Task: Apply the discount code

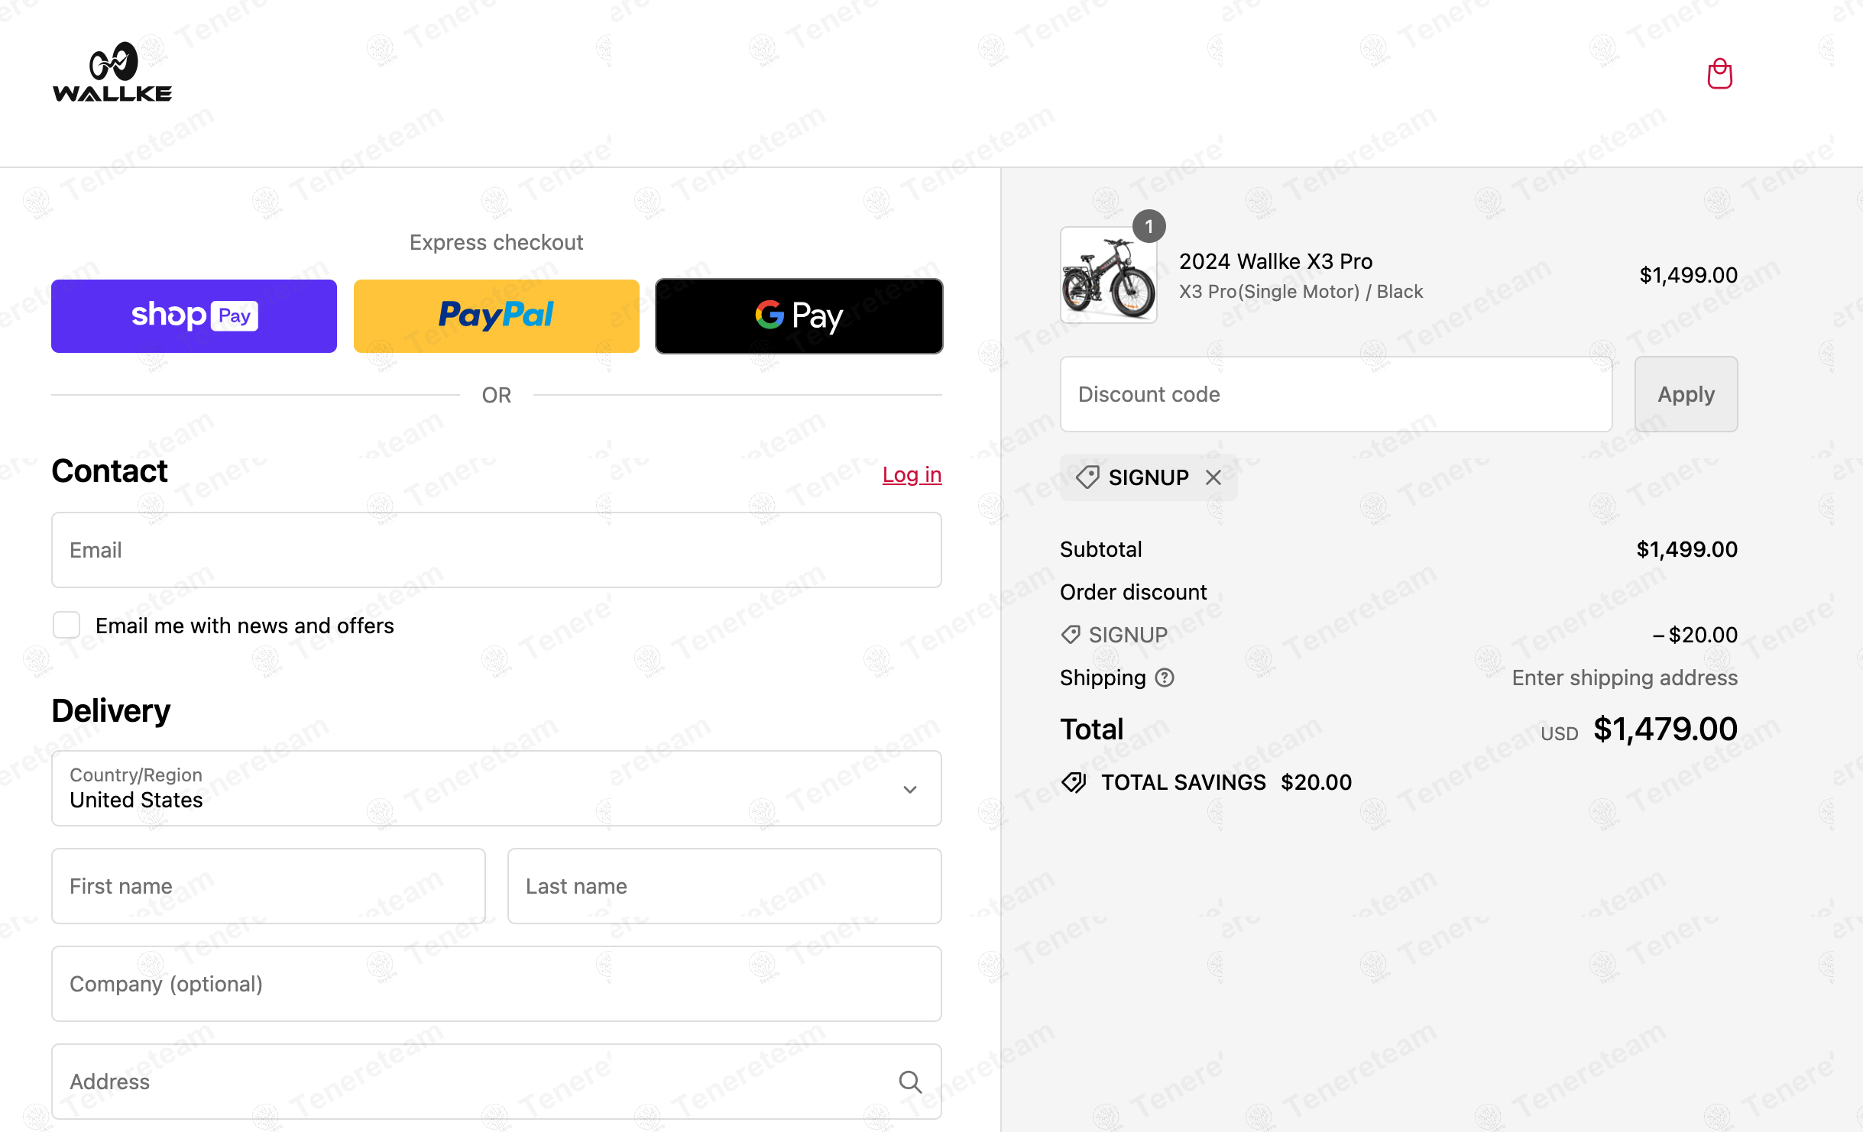Action: [x=1686, y=394]
